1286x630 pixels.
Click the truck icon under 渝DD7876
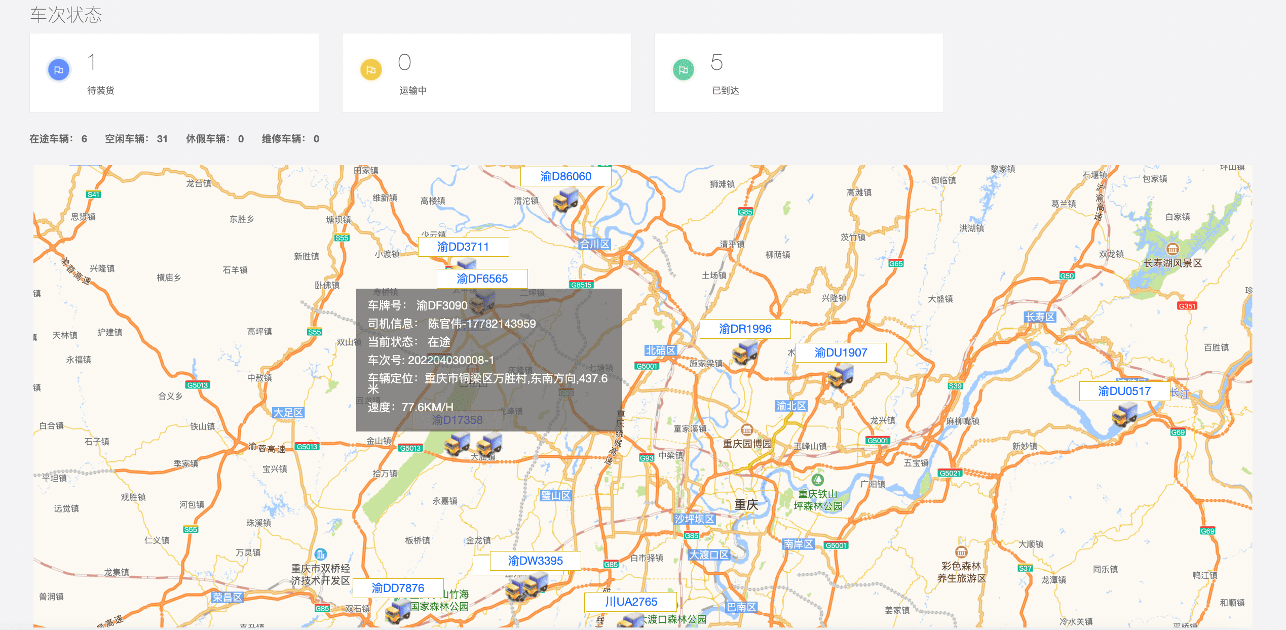point(398,611)
